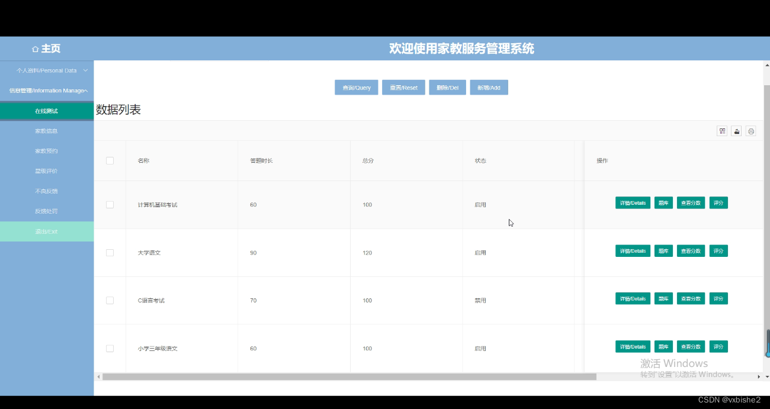Click 查看分数 for 计算机基础考试 row
The width and height of the screenshot is (770, 409).
click(x=691, y=203)
